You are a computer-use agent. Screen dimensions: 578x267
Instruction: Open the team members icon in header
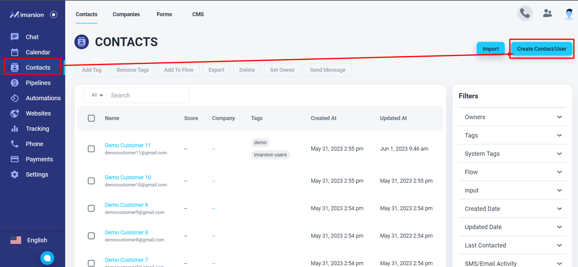click(548, 14)
